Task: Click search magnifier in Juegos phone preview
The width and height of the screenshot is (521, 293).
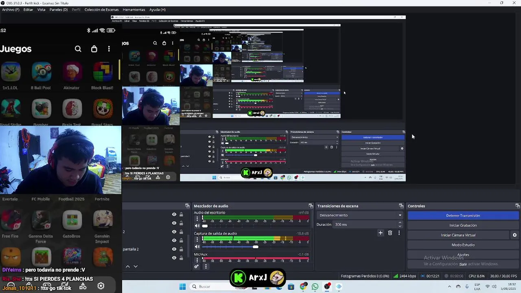Action: [x=78, y=49]
